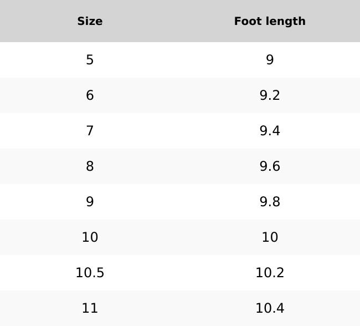Click the size 10.5 cell

90,273
